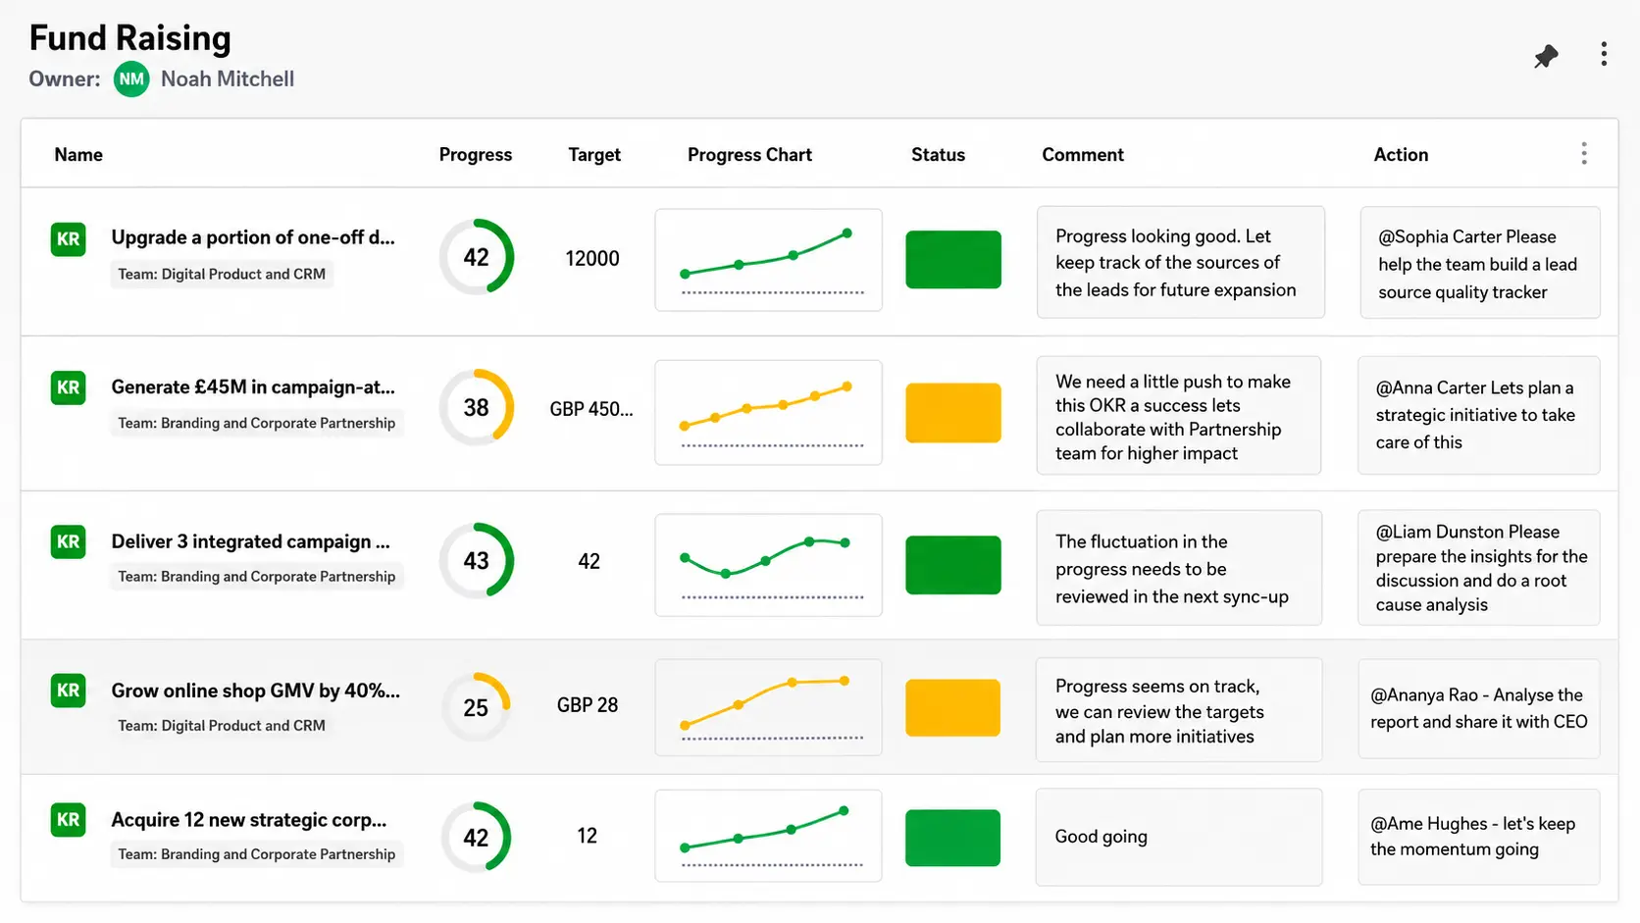Open progress chart thumbnail for Generate £45M row
The height and width of the screenshot is (923, 1640).
pos(768,412)
